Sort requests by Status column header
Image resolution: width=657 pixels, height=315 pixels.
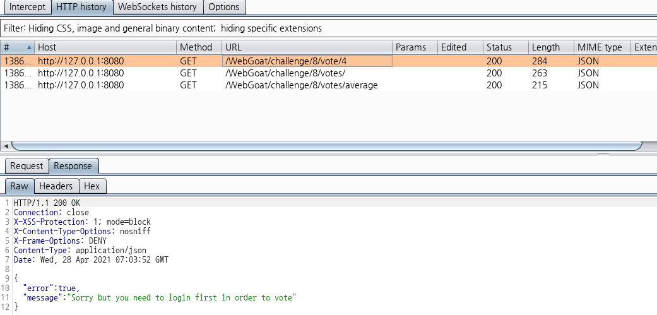pos(505,47)
